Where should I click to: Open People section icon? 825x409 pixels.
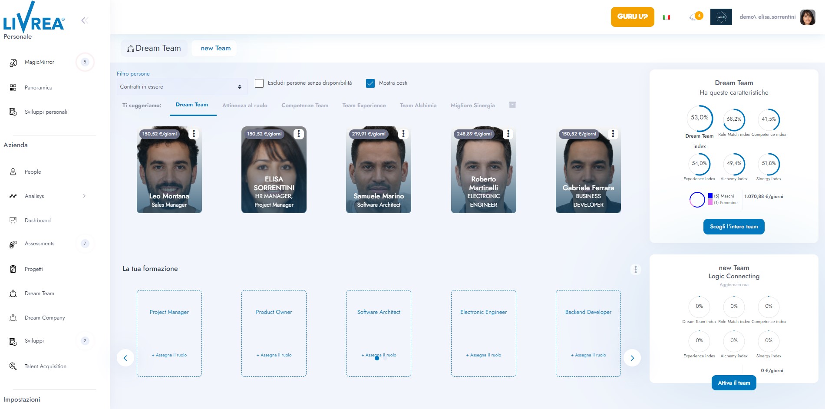click(13, 172)
